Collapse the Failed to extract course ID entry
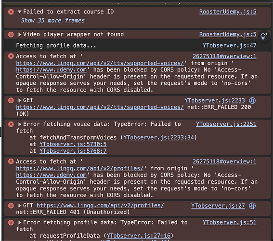This screenshot has height=241, width=273. point(19,12)
